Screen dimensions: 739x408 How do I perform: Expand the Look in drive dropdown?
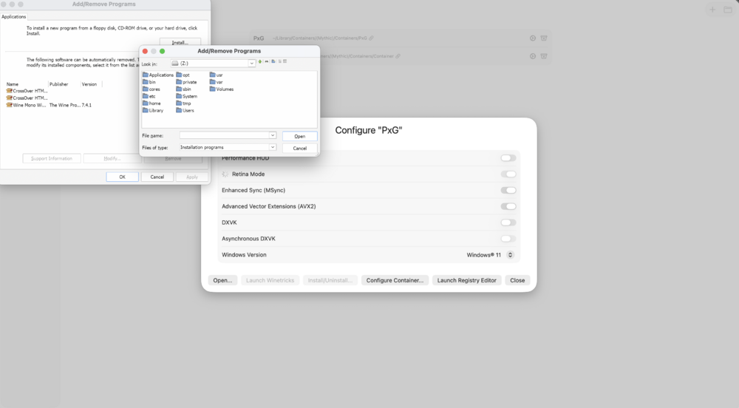(x=252, y=63)
